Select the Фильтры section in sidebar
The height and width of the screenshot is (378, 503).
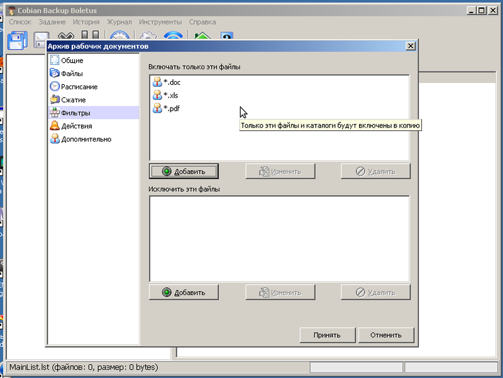[75, 113]
